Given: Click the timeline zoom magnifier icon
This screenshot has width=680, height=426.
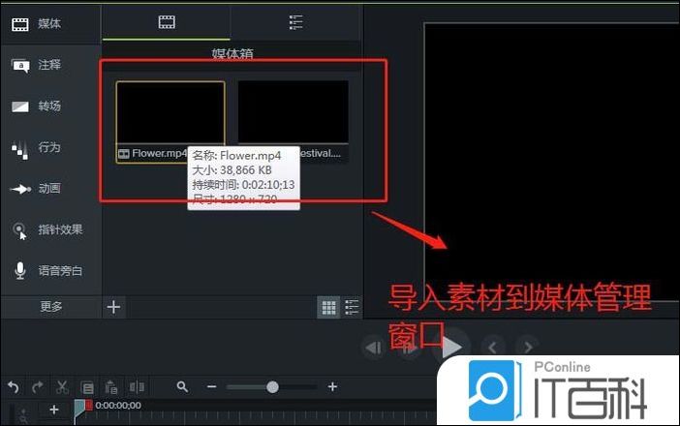Looking at the screenshot, I should [x=182, y=386].
